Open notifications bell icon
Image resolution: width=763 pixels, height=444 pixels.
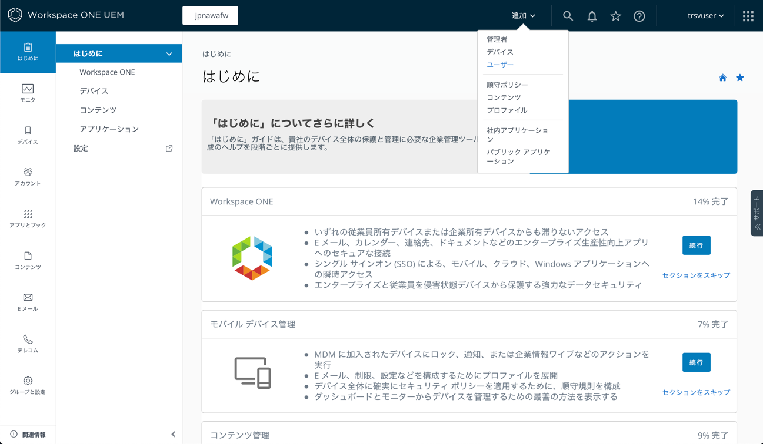[x=592, y=16]
